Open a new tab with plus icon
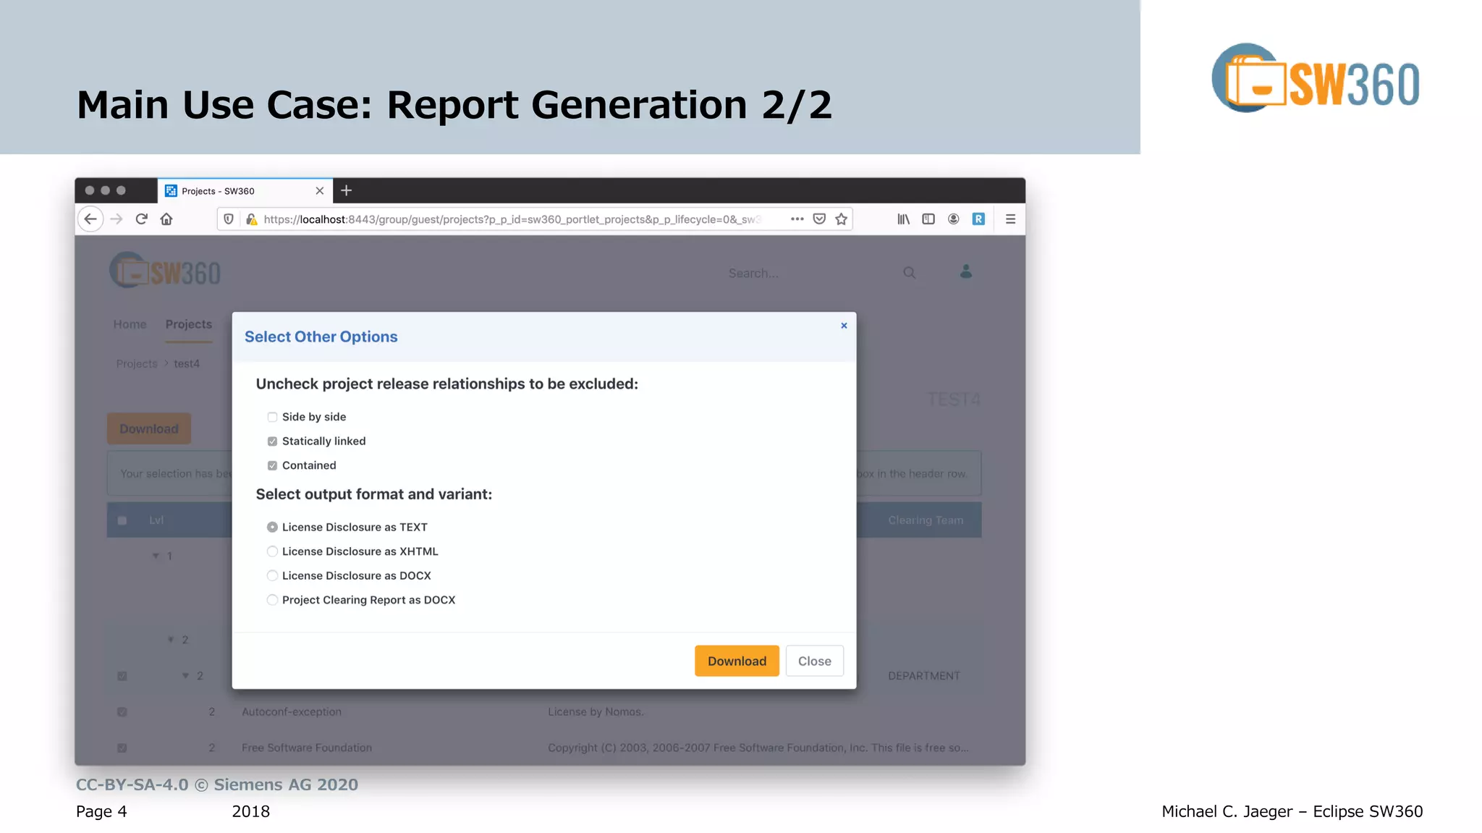The width and height of the screenshot is (1482, 833). coord(347,190)
